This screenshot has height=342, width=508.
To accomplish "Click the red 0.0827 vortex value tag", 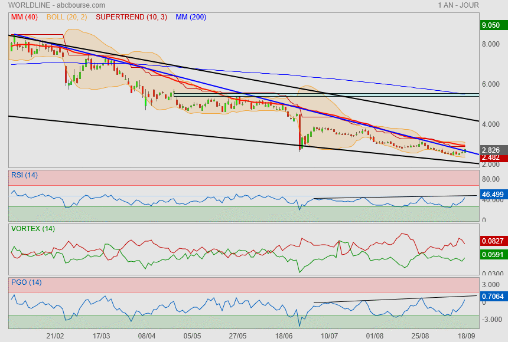I will tap(493, 241).
